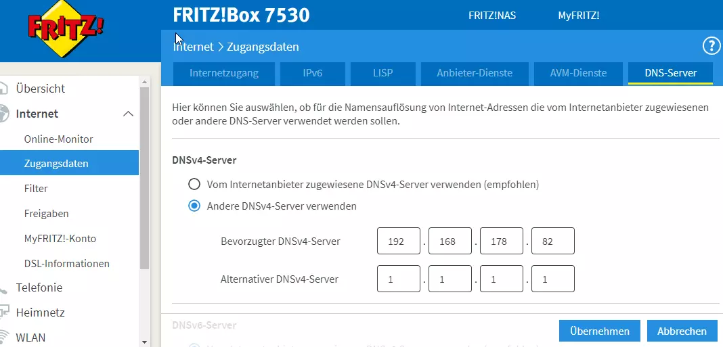The height and width of the screenshot is (347, 723).
Task: Click preferred DNS fourth octet field 82
Action: [x=553, y=241]
